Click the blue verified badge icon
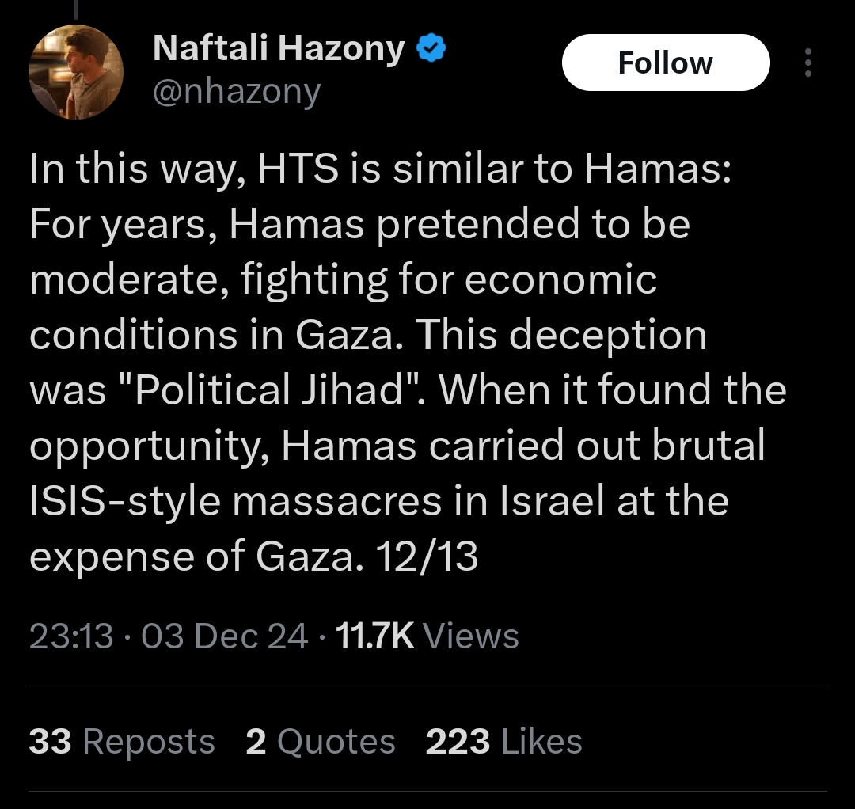This screenshot has height=809, width=855. (431, 50)
